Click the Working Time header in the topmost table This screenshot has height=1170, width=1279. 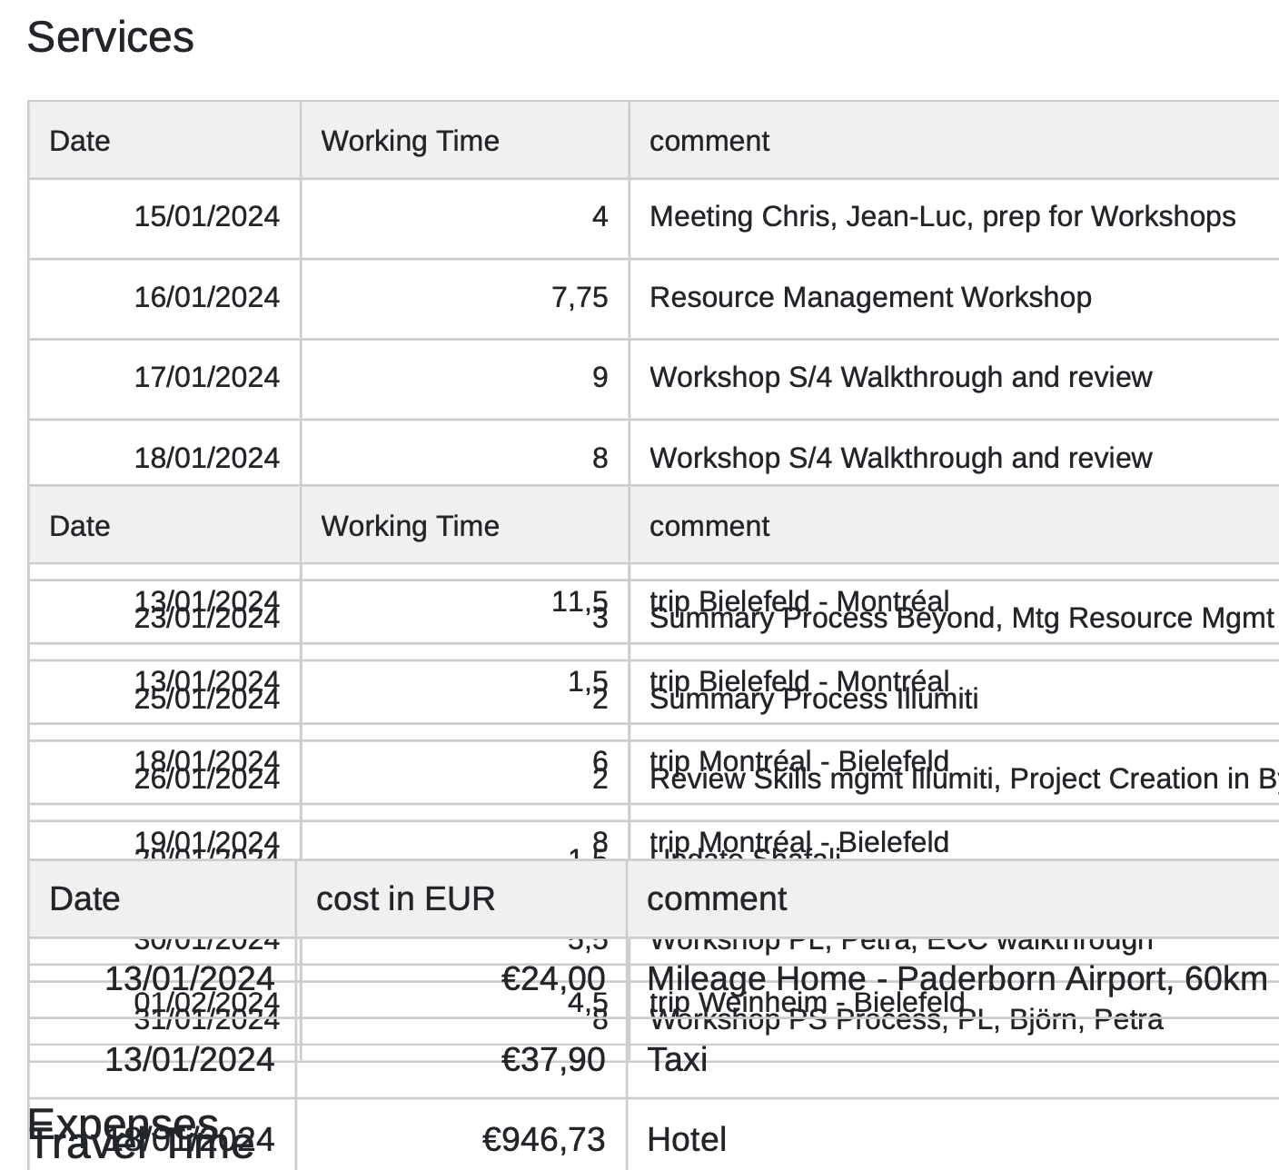coord(410,142)
